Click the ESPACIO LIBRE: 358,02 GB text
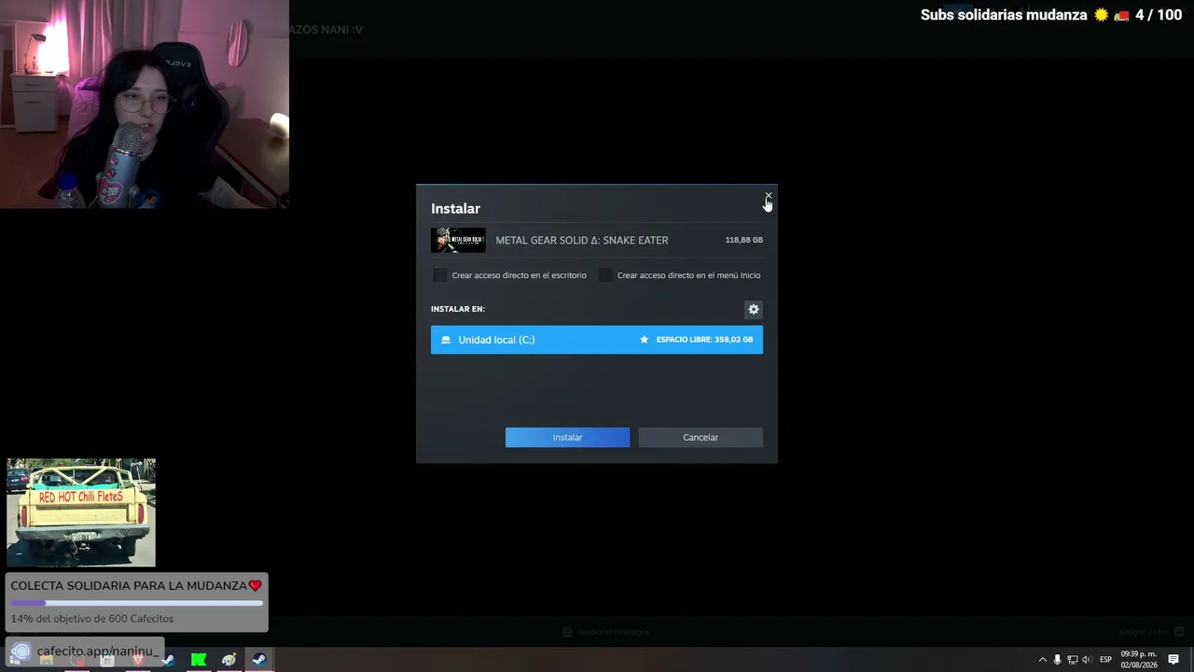Screen dimensions: 1194x672 [x=704, y=340]
